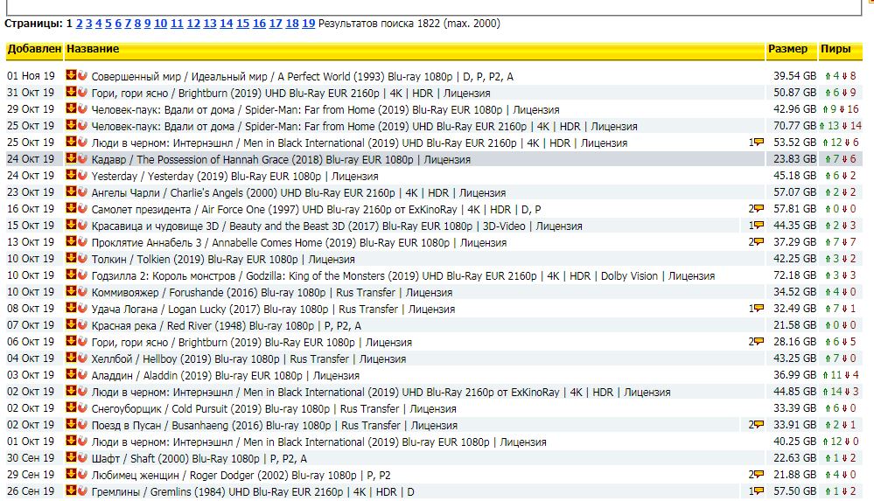The width and height of the screenshot is (874, 501).
Task: Open The Possession of Hannah Grace title link
Action: point(280,159)
